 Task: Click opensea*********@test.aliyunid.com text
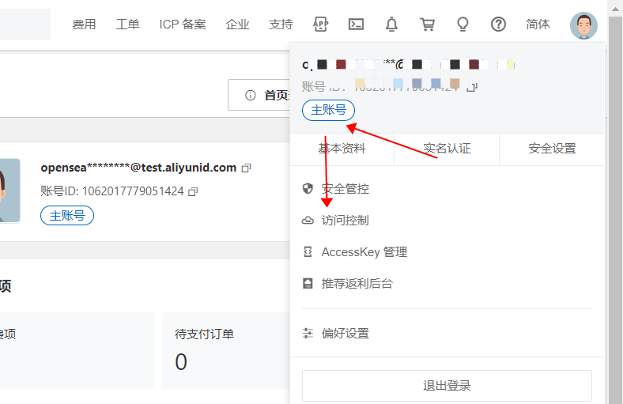coord(138,168)
